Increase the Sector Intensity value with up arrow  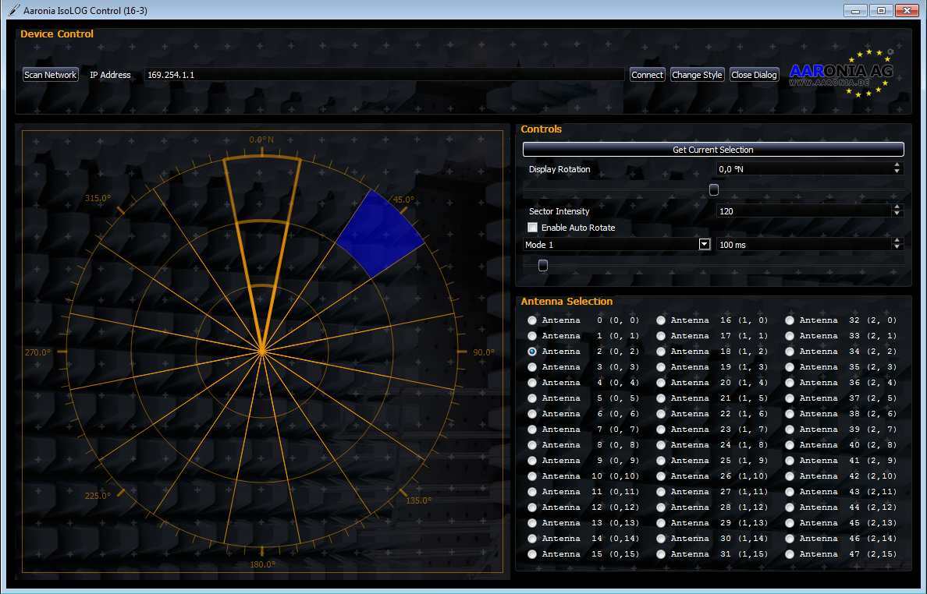coord(897,207)
